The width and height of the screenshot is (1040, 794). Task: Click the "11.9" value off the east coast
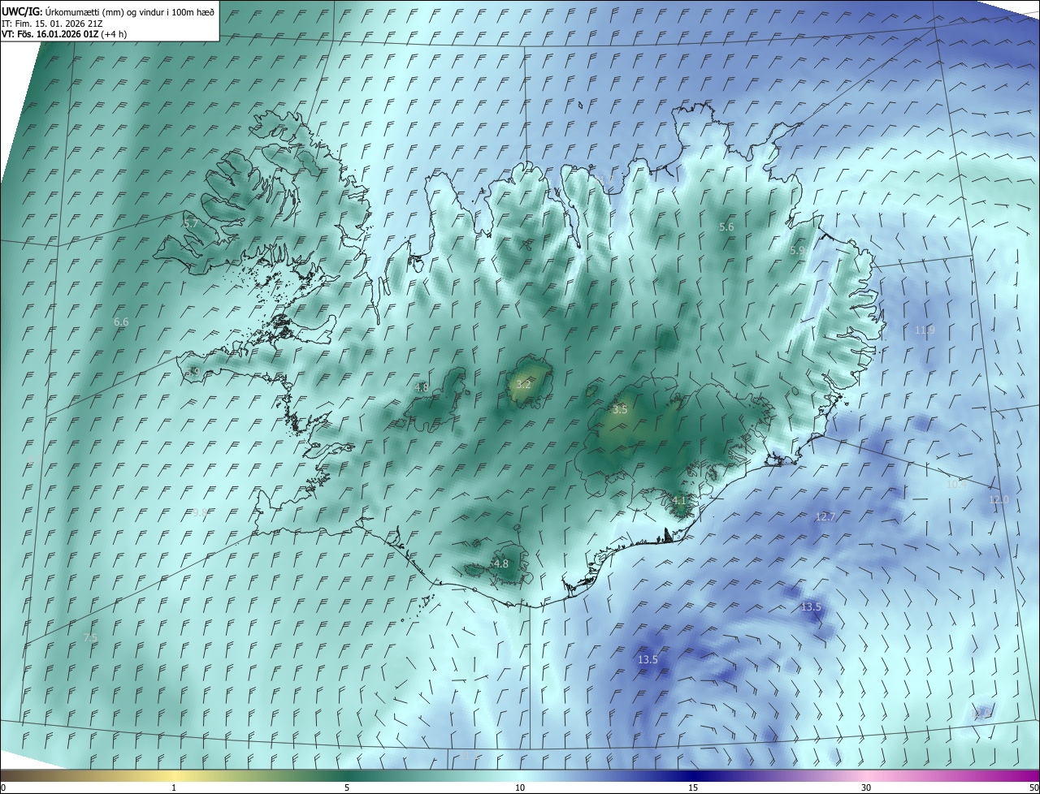tap(925, 330)
